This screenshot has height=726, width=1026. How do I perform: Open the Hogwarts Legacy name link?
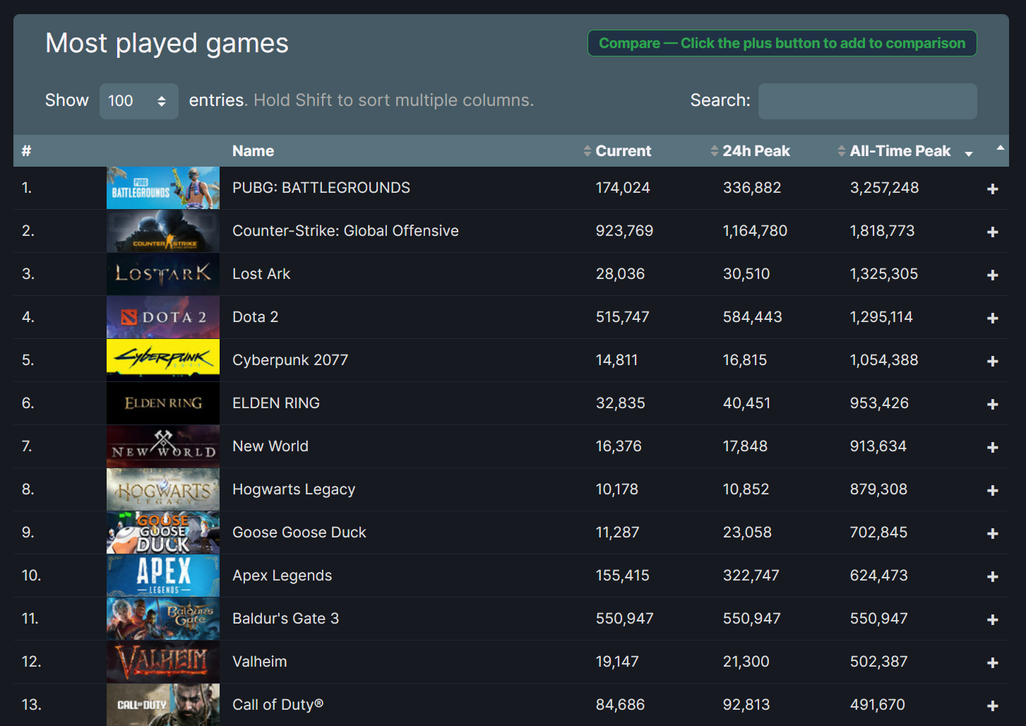coord(294,489)
